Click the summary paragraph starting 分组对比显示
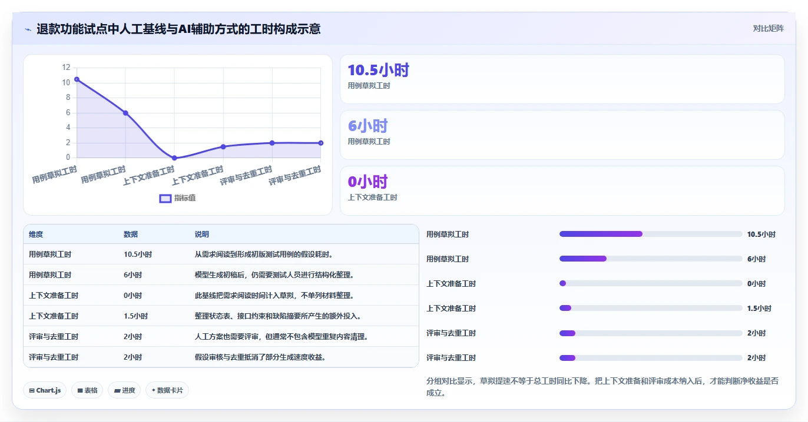The width and height of the screenshot is (808, 422). [602, 387]
